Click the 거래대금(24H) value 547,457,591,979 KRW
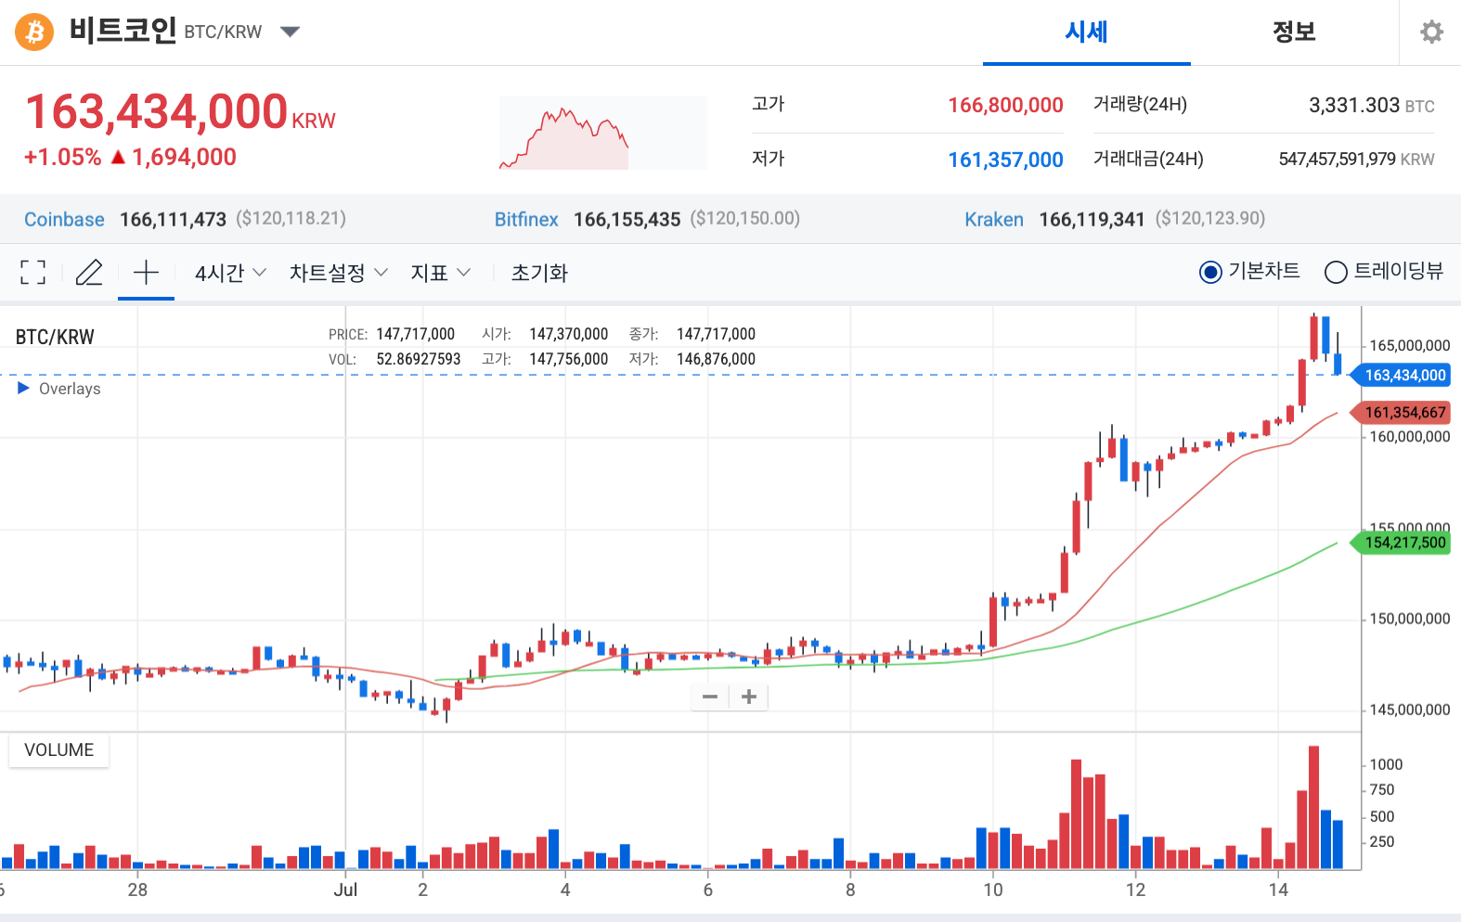Viewport: 1461px width, 922px height. pos(1356,160)
